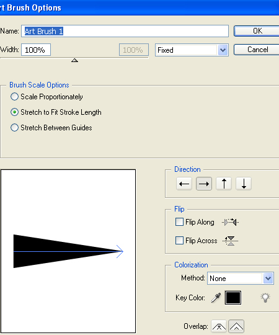Choose the first overlap adjust-corners option
This screenshot has width=279, height=335.
click(219, 326)
